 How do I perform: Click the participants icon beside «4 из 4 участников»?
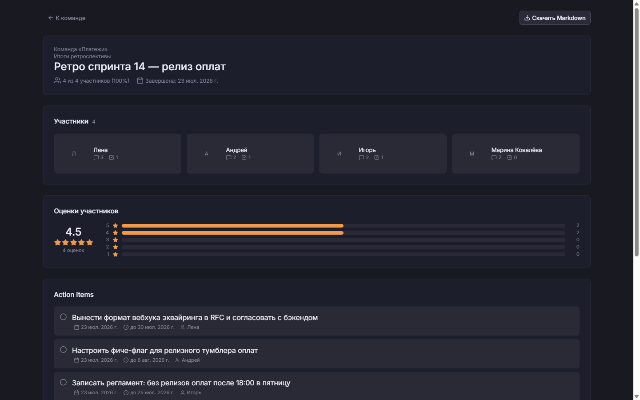(57, 80)
